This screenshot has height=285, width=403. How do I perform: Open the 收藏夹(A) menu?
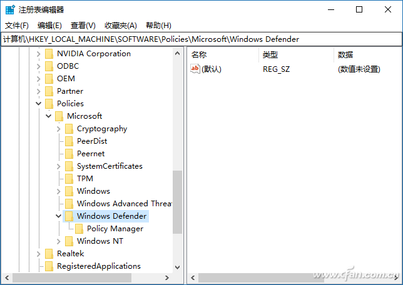click(x=121, y=26)
